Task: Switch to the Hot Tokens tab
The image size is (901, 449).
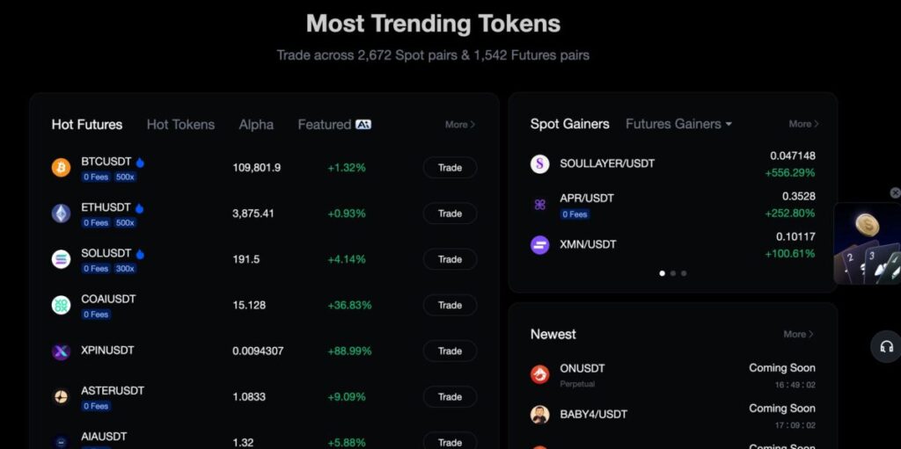Action: tap(180, 125)
